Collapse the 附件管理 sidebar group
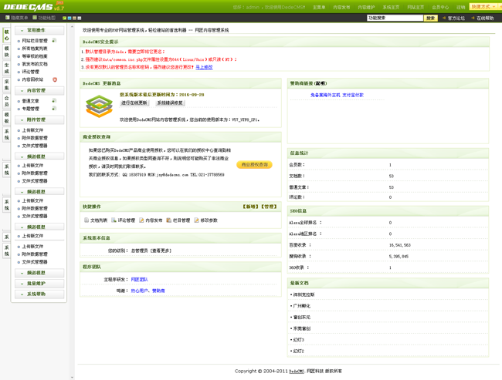Image resolution: width=502 pixels, height=380 pixels. pyautogui.click(x=39, y=119)
